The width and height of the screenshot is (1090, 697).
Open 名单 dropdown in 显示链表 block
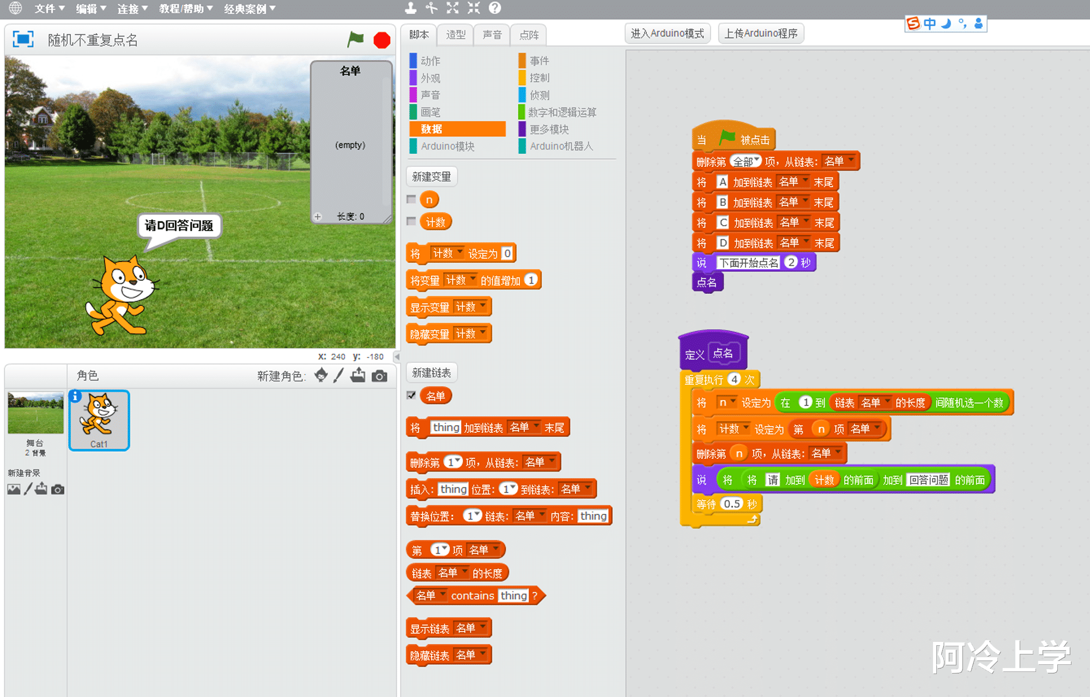(470, 628)
